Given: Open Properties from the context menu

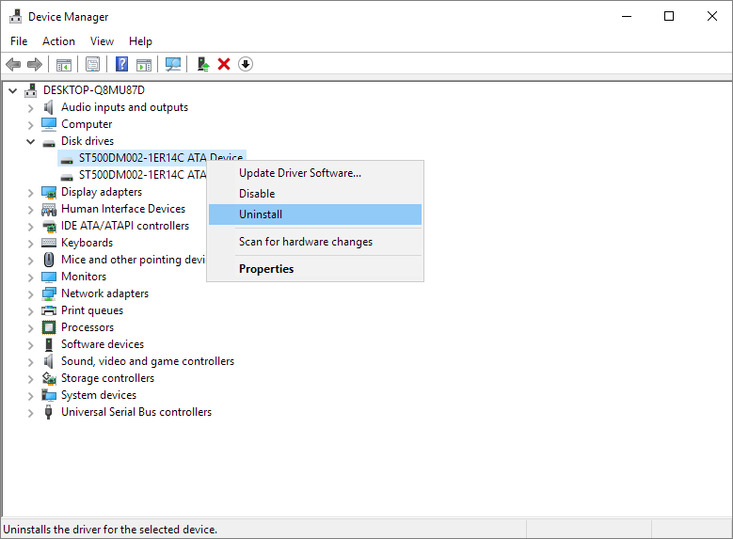Looking at the screenshot, I should point(266,269).
